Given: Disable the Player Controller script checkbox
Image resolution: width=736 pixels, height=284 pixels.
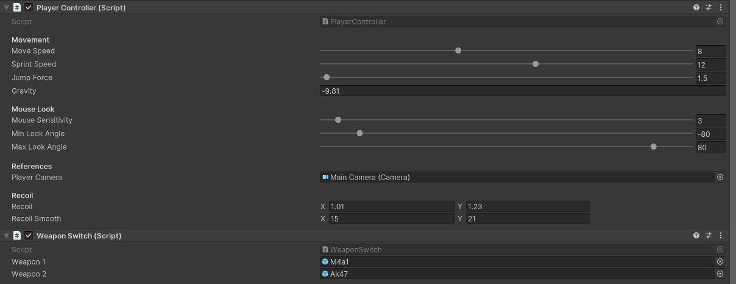Looking at the screenshot, I should [29, 8].
